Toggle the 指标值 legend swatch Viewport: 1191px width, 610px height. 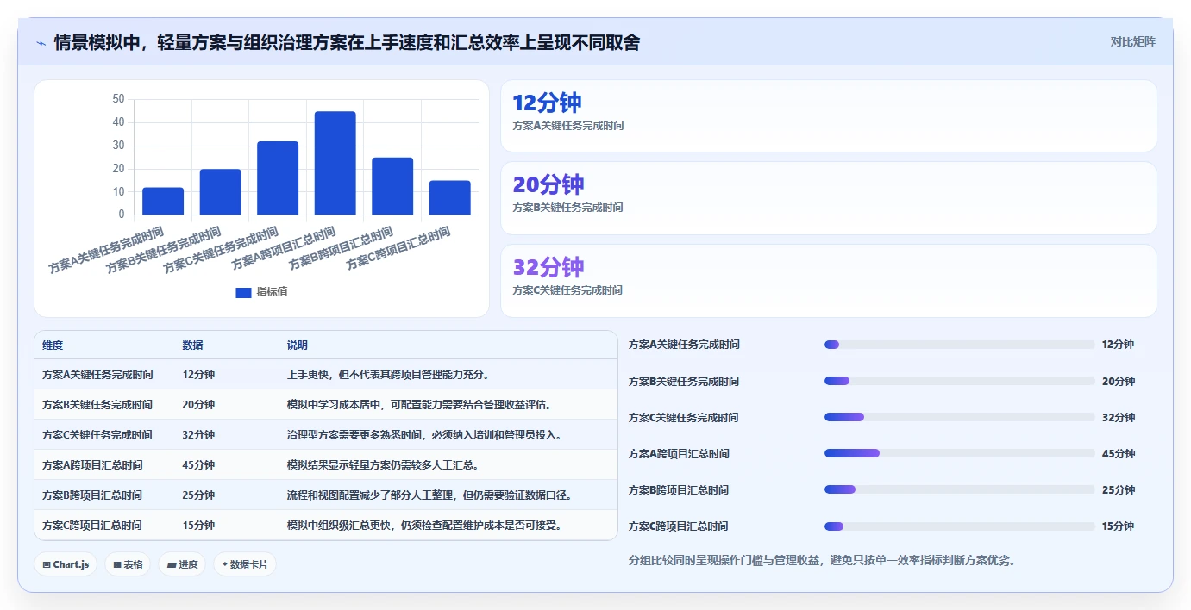[x=243, y=293]
